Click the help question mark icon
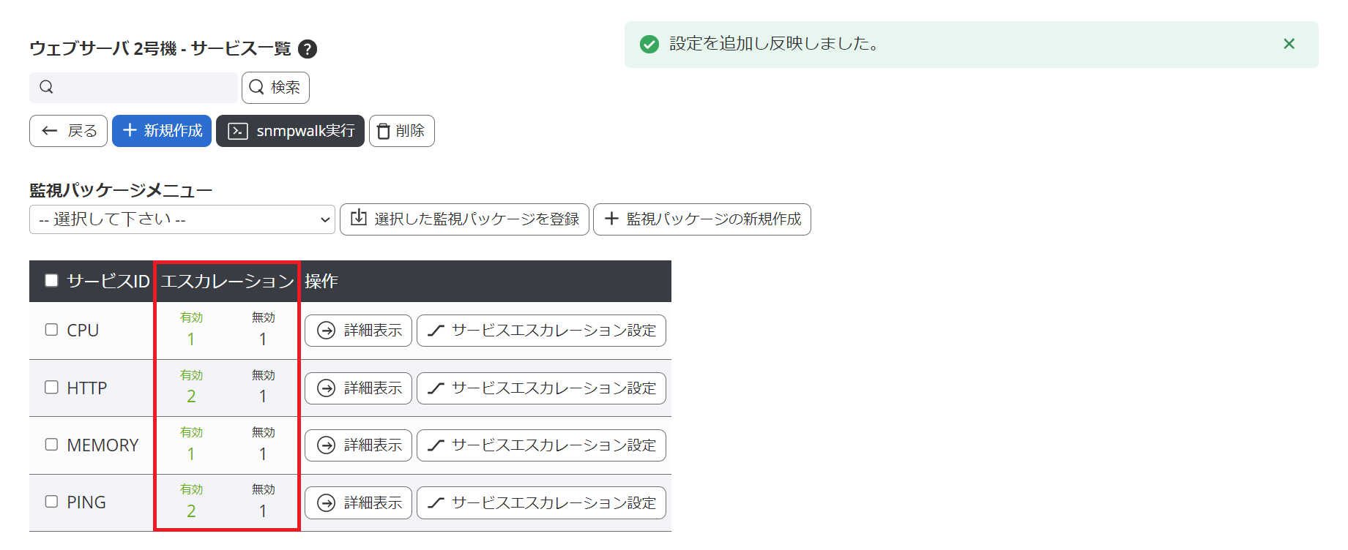Viewport: 1348px width, 550px height. (x=308, y=49)
